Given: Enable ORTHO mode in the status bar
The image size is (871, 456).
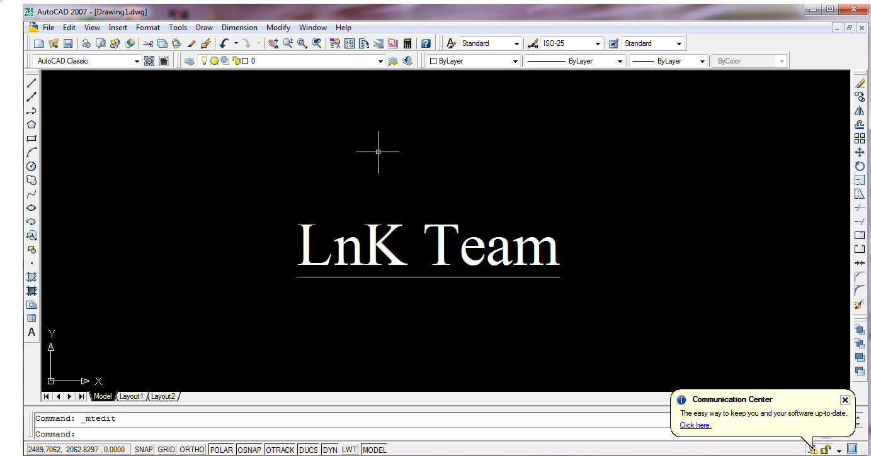Looking at the screenshot, I should [x=191, y=449].
